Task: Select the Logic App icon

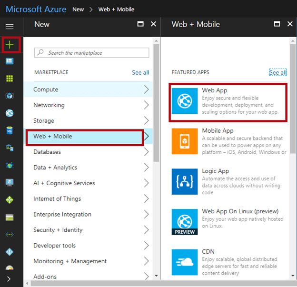Action: pos(184,182)
